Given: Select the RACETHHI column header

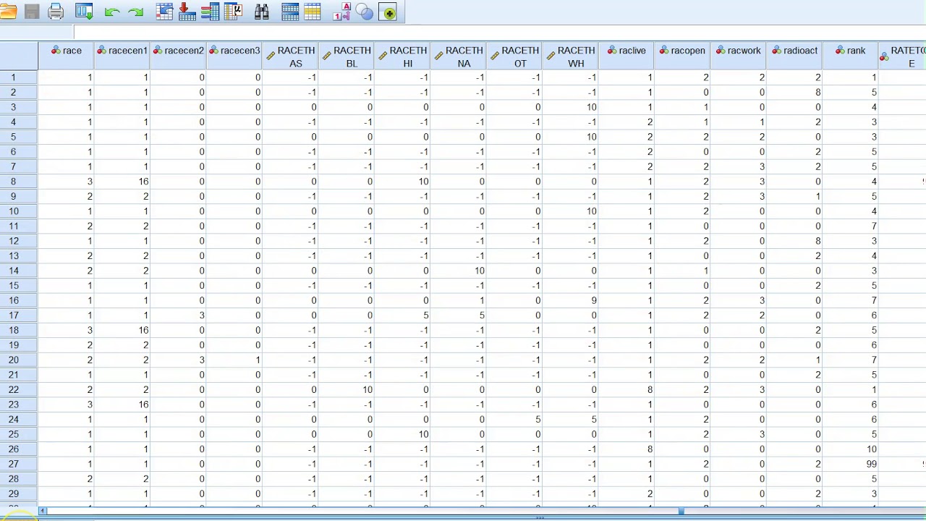Looking at the screenshot, I should click(x=402, y=56).
